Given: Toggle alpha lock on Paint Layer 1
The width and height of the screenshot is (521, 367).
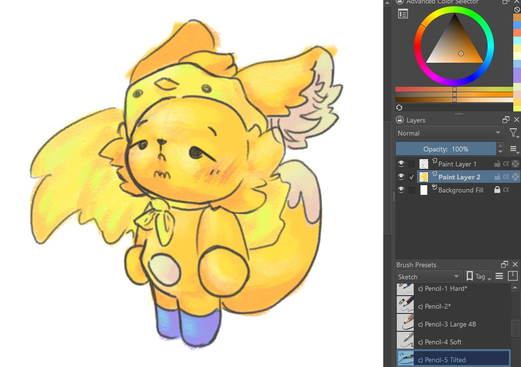Looking at the screenshot, I should (x=515, y=163).
